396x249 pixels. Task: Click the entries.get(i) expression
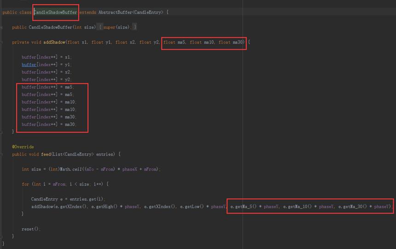87,199
